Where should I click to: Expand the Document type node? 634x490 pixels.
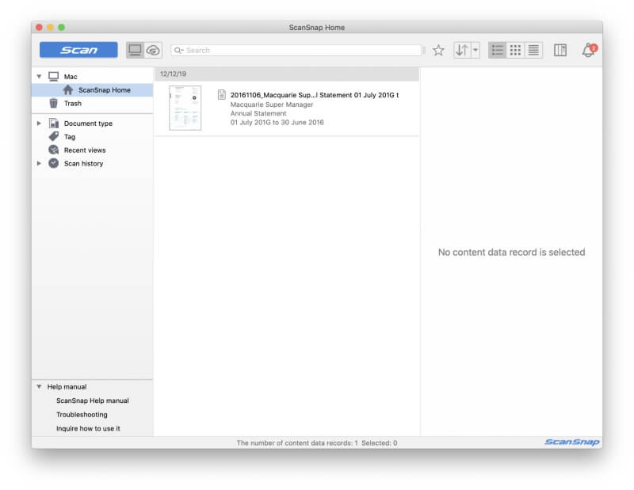coord(39,123)
